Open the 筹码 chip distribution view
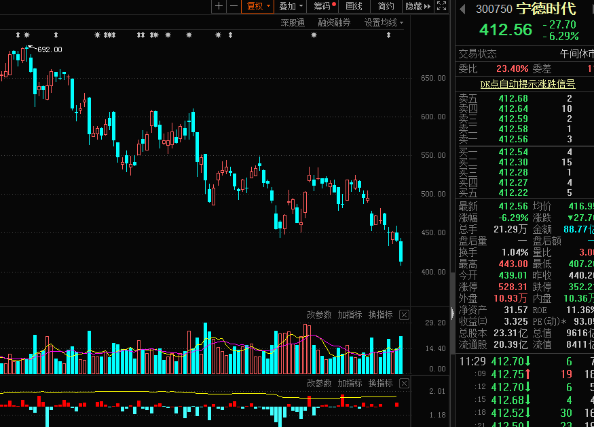594x427 pixels. (324, 6)
